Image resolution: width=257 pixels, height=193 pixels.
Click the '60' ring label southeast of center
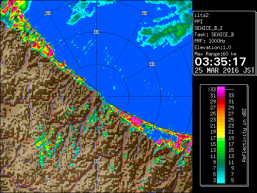pos(145,180)
